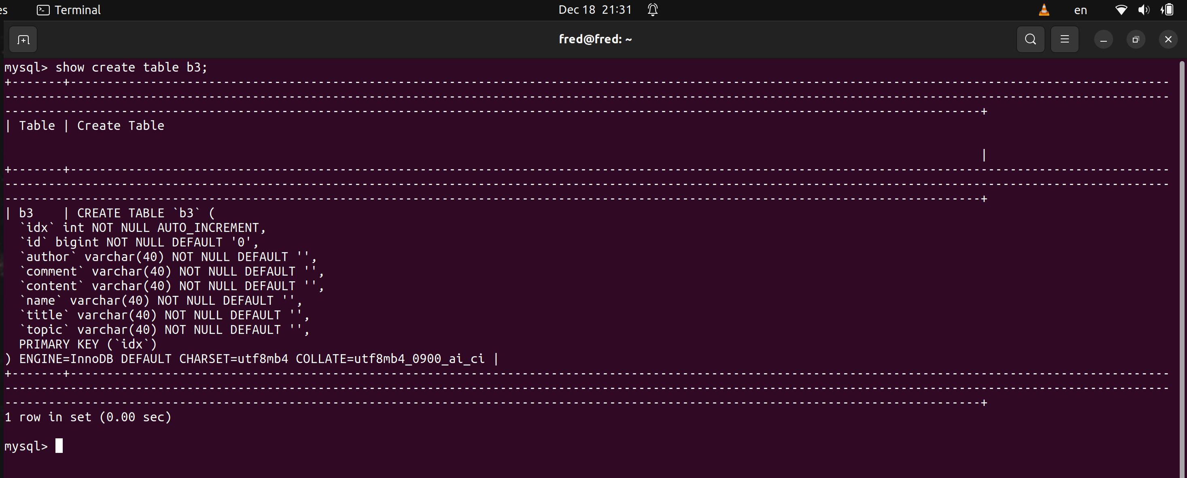Click the terminal search icon
This screenshot has width=1187, height=478.
pyautogui.click(x=1030, y=40)
